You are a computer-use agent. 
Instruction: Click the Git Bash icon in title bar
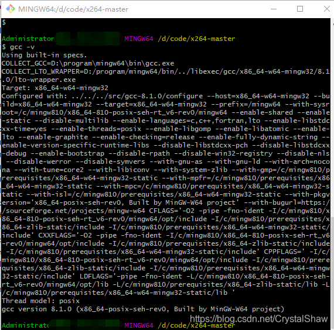coord(10,9)
